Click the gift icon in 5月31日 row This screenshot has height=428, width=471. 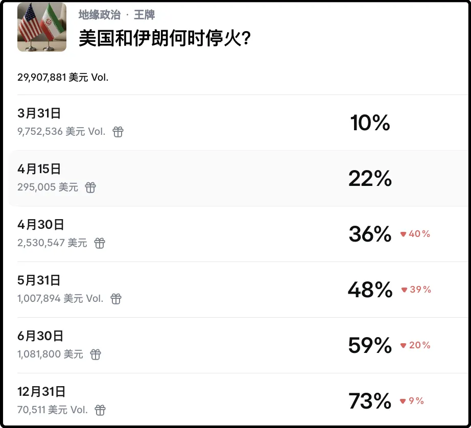click(x=116, y=299)
